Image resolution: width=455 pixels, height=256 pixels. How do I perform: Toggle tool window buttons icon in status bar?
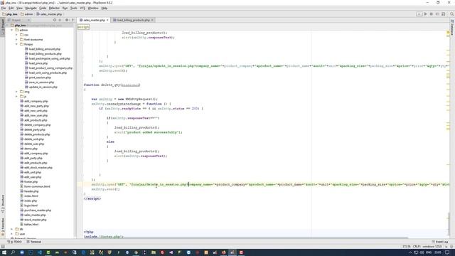[x=3, y=247]
